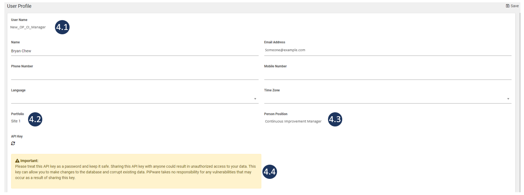The image size is (524, 195).
Task: Click the vertical scrollbar on right edge
Action: pos(520,102)
